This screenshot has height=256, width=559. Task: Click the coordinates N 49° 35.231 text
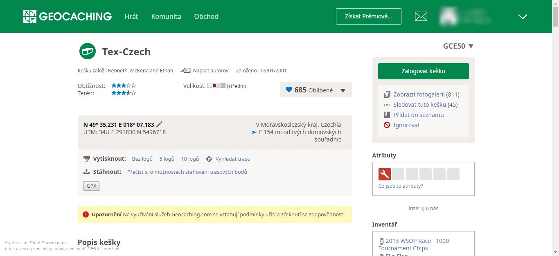pyautogui.click(x=119, y=125)
